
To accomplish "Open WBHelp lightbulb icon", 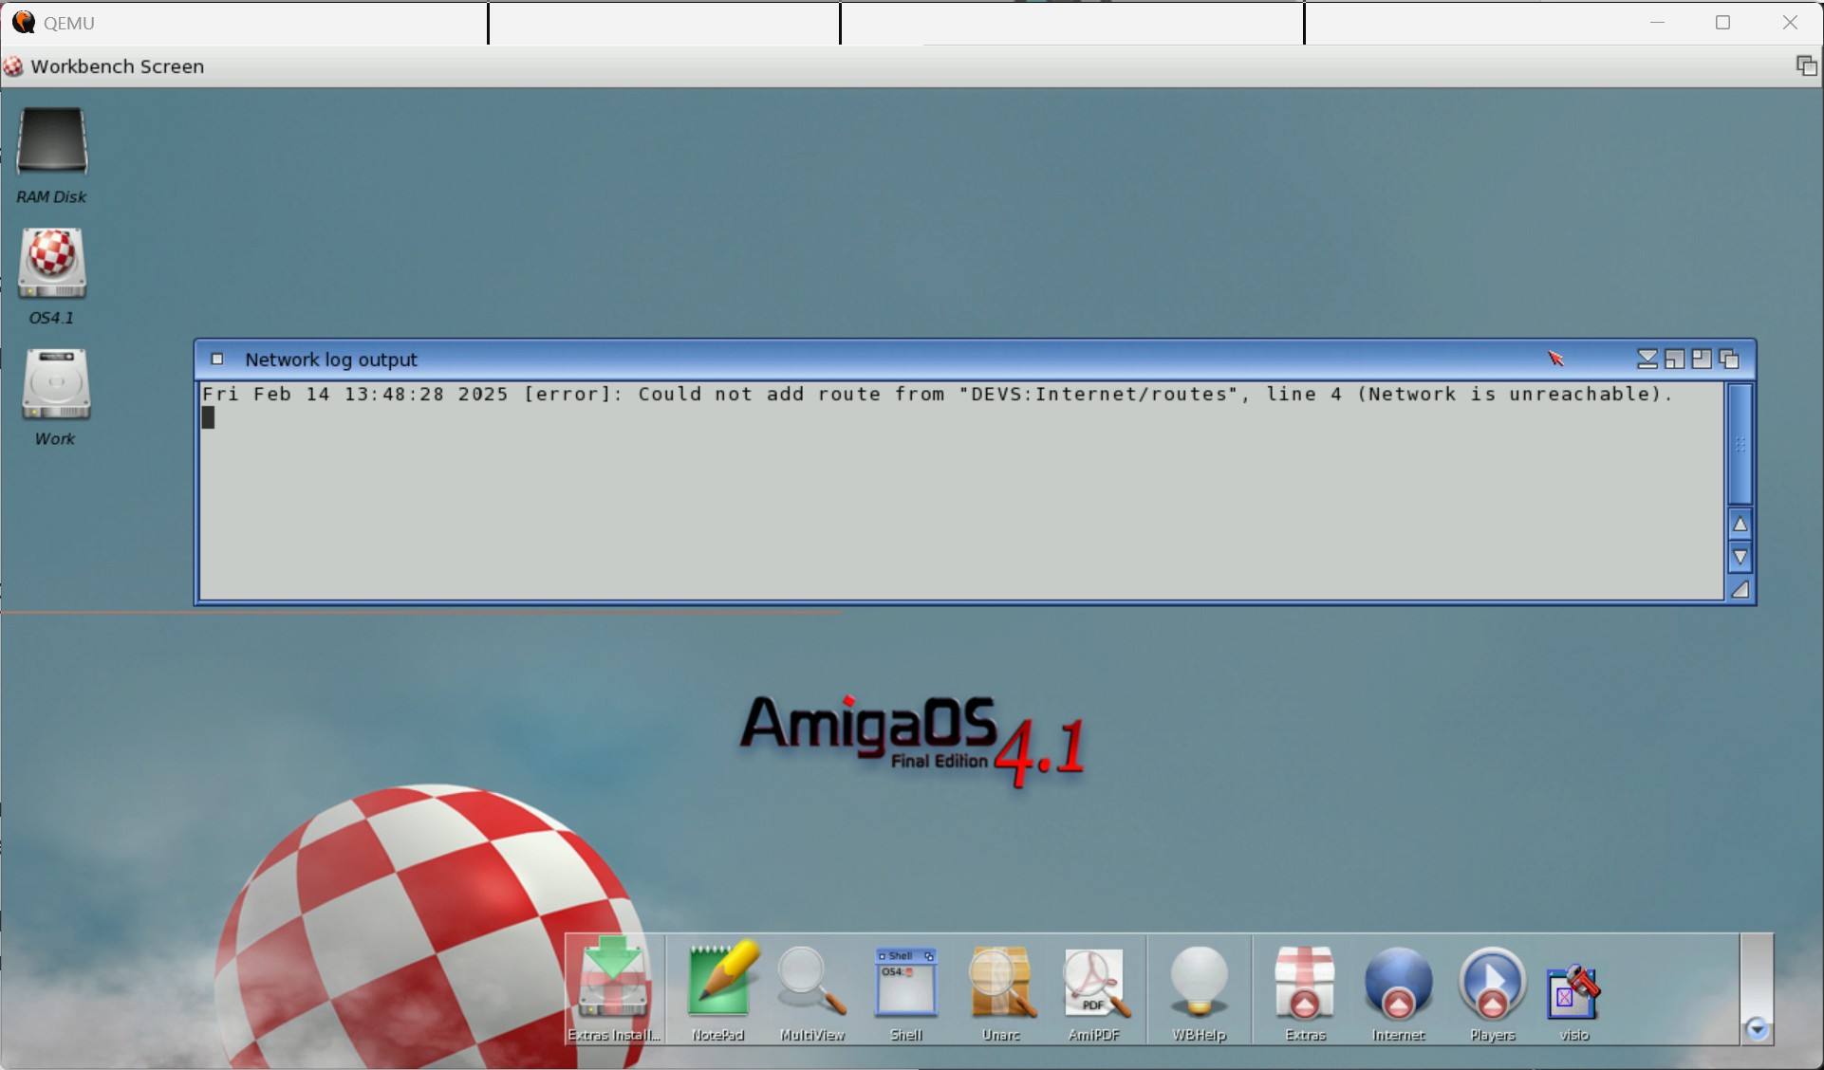I will (x=1200, y=988).
